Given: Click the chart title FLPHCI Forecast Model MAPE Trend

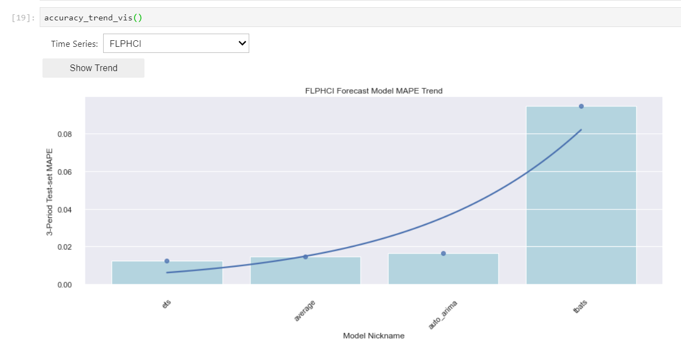Looking at the screenshot, I should tap(374, 91).
